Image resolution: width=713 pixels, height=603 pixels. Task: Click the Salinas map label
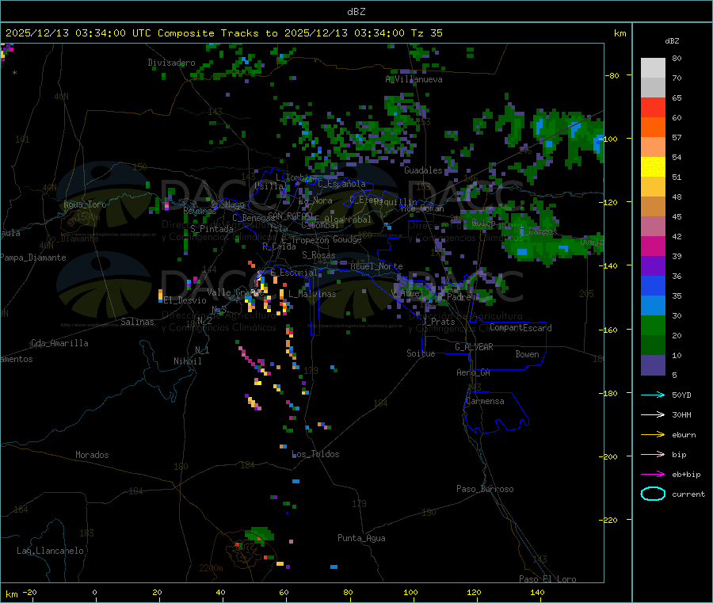point(137,322)
